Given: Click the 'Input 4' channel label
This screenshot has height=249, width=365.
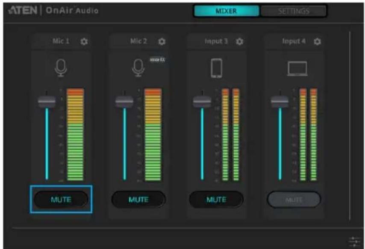Looking at the screenshot, I should (x=294, y=41).
